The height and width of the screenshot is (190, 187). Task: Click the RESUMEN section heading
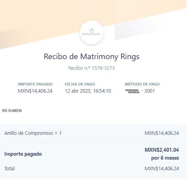click(x=12, y=111)
